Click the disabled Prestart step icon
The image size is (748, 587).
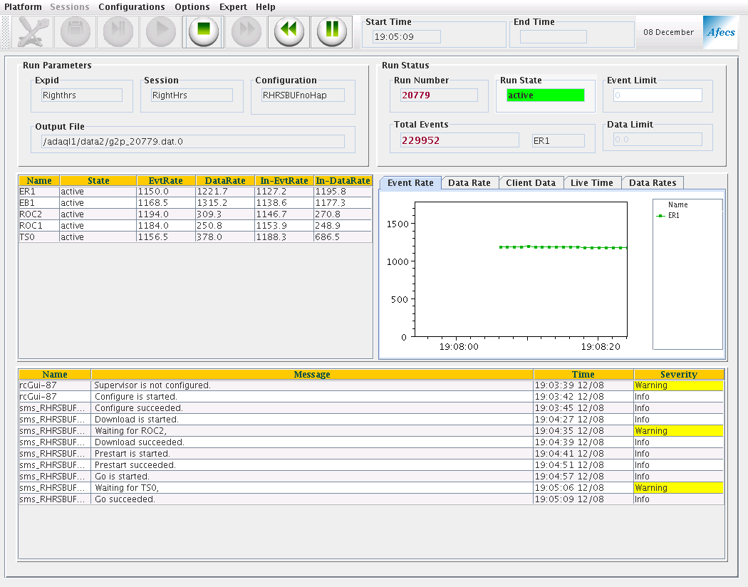point(118,32)
